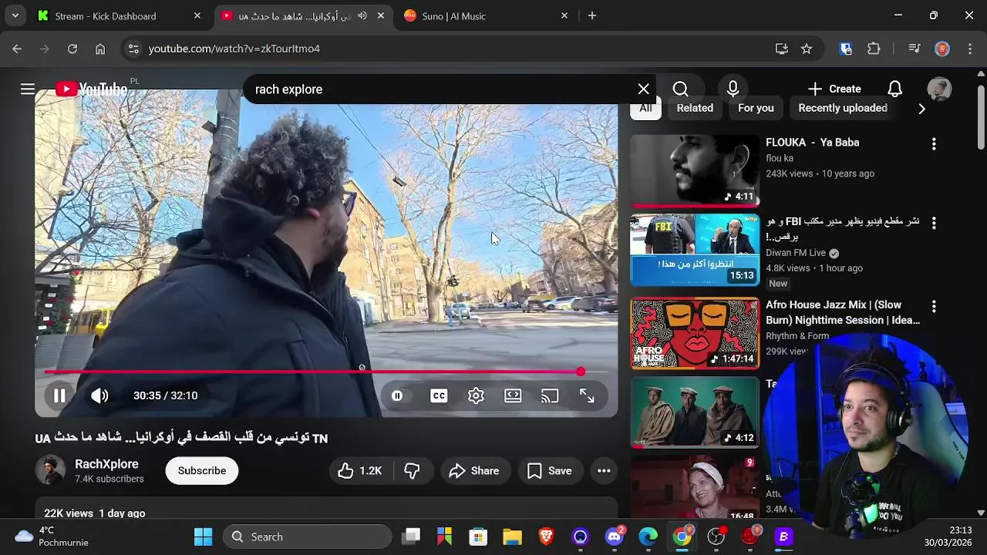Open FBI Diwan FM video thumbnail
This screenshot has width=987, height=555.
point(695,251)
